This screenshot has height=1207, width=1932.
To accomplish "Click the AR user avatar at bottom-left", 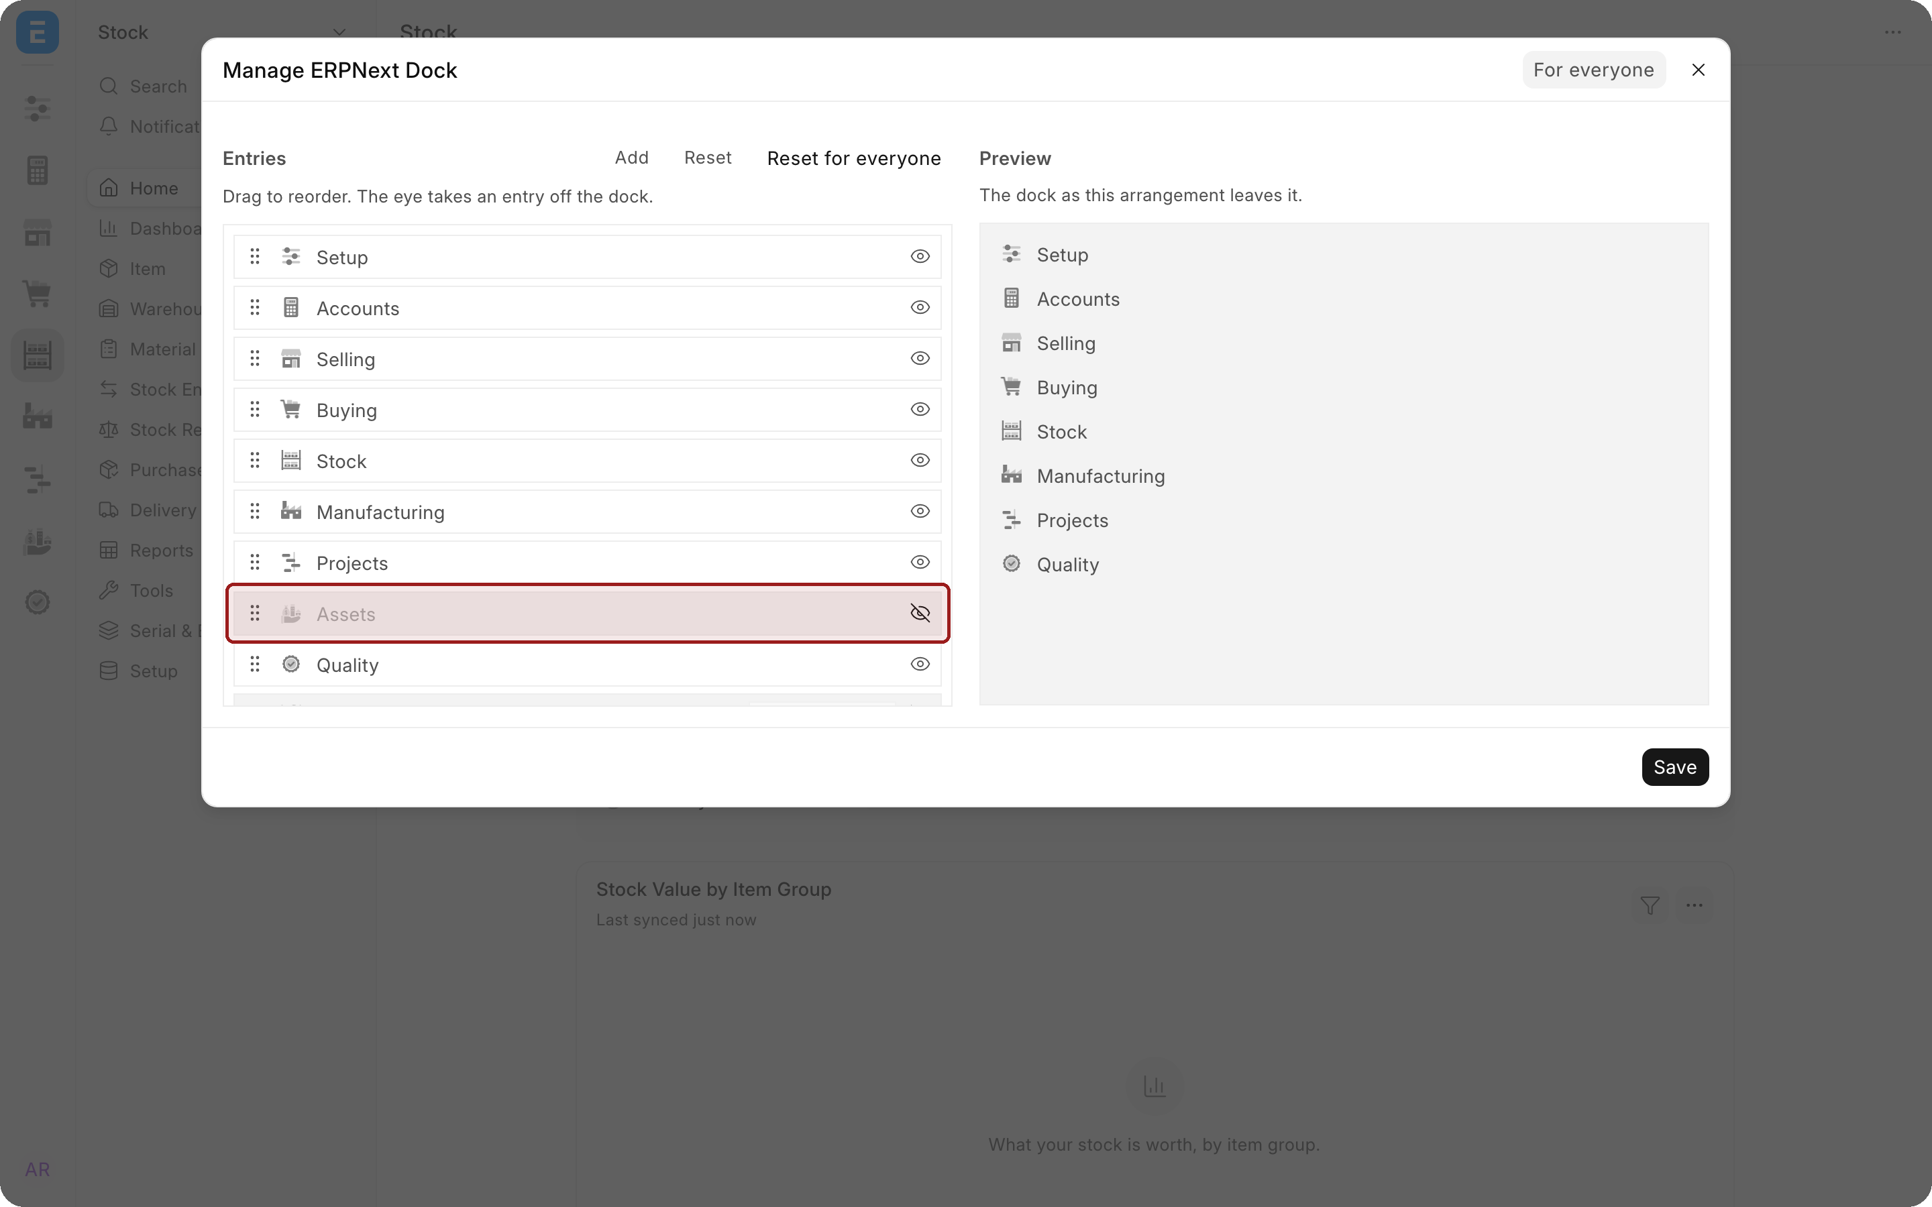I will click(37, 1169).
